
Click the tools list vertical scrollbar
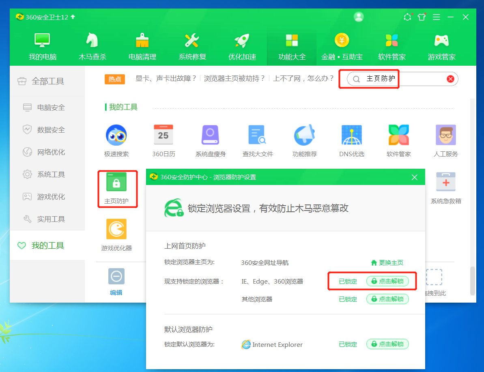[472, 280]
